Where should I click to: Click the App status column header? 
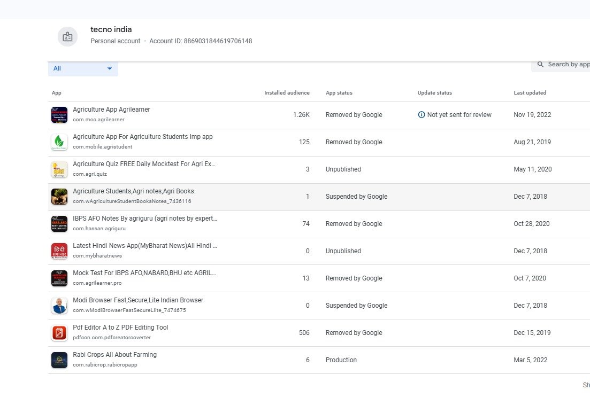pos(339,93)
